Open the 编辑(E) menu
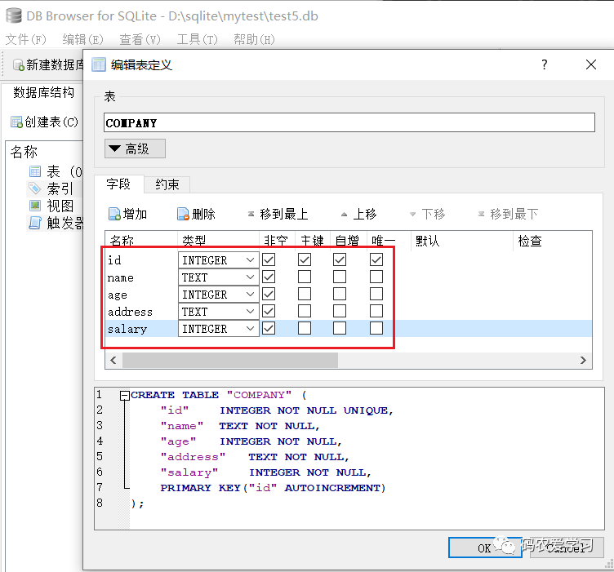Viewport: 614px width, 572px height. tap(82, 39)
